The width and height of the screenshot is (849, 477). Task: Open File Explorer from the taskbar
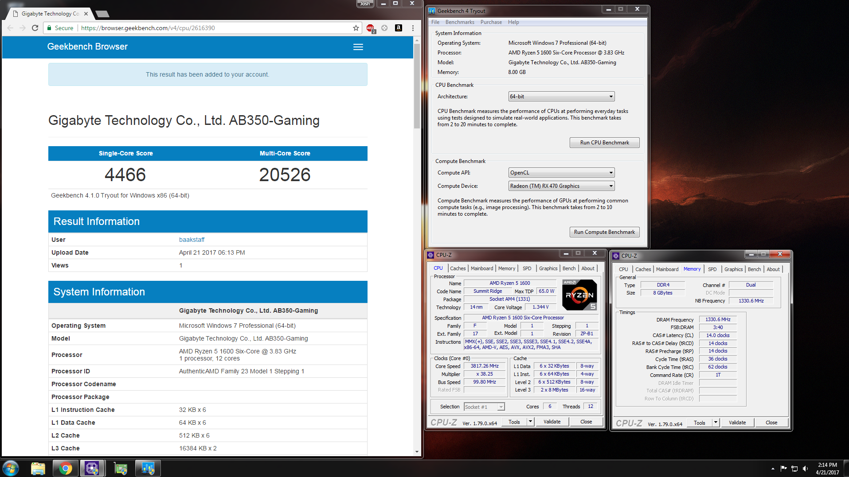(38, 468)
